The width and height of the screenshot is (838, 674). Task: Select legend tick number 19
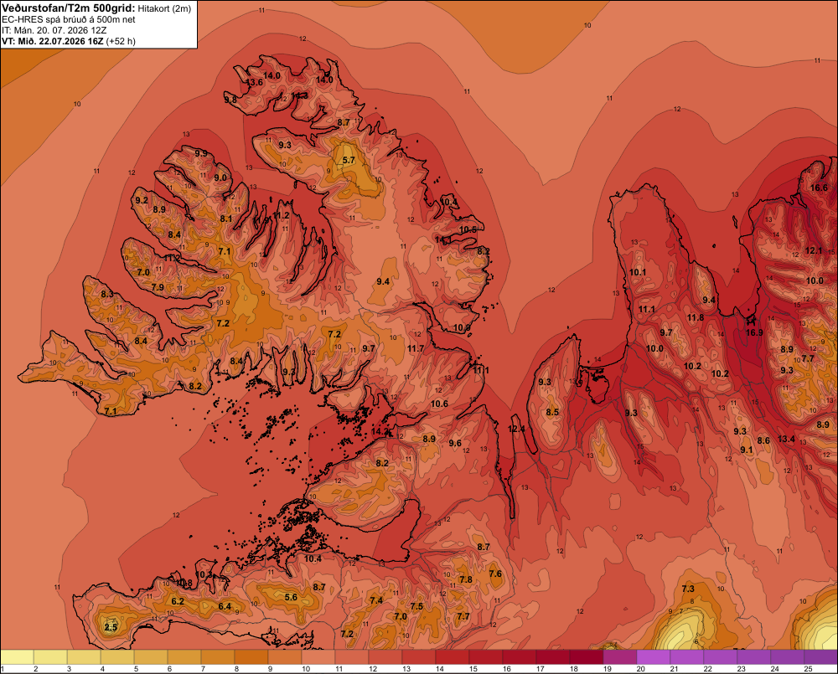click(607, 669)
